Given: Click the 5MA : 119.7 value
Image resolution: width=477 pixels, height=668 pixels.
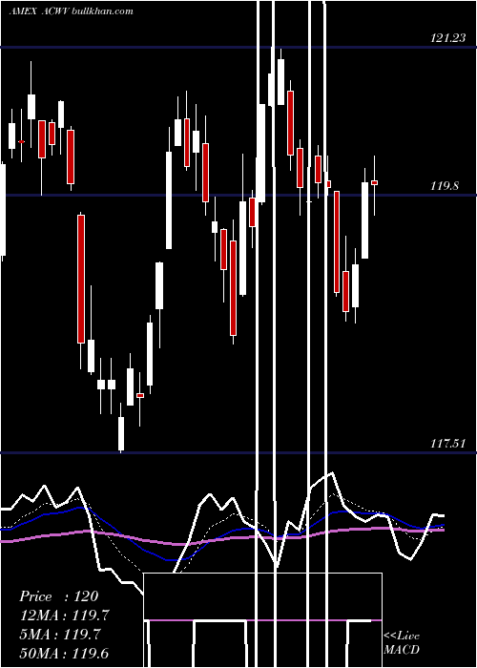Looking at the screenshot, I should click(59, 635).
